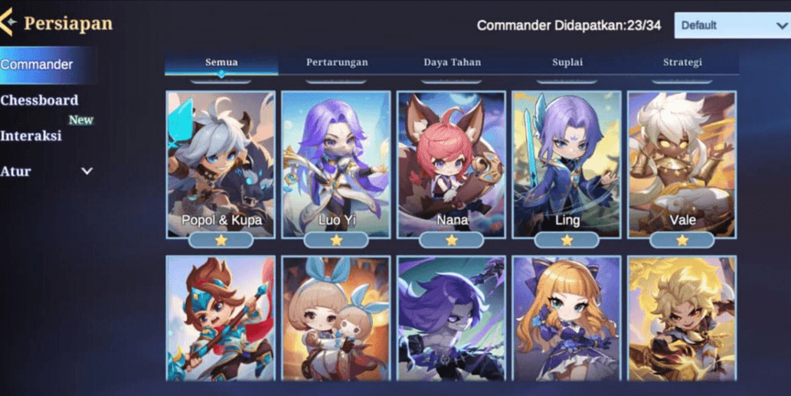The width and height of the screenshot is (791, 396).
Task: Open the Suplai tab
Action: (x=567, y=63)
